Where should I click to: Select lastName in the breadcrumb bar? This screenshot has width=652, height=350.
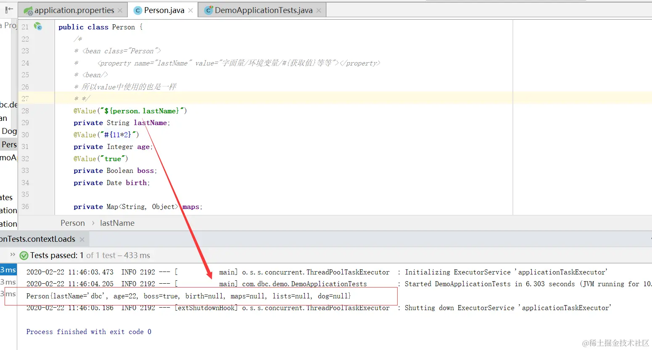click(117, 223)
